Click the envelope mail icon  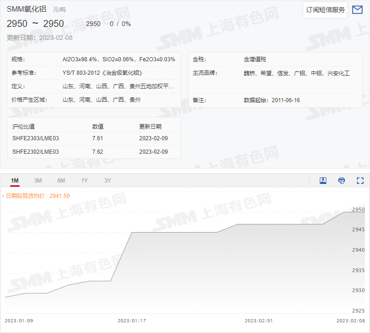357,10
